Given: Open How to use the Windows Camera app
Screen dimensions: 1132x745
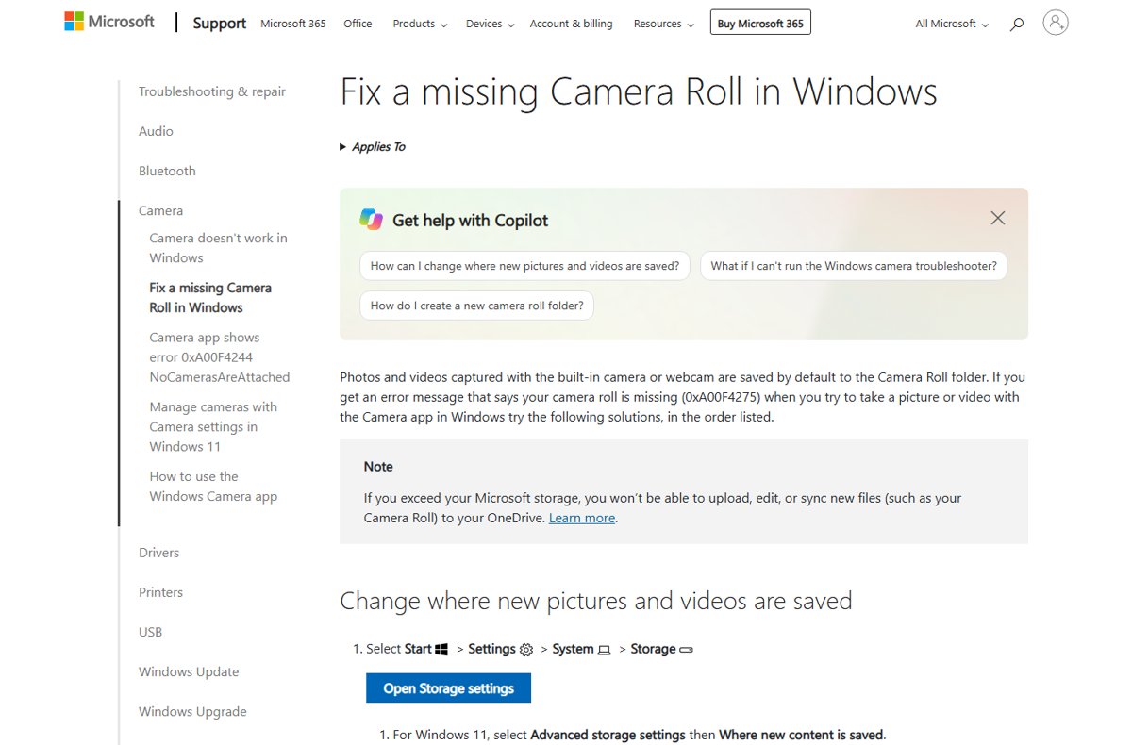Looking at the screenshot, I should 213,487.
